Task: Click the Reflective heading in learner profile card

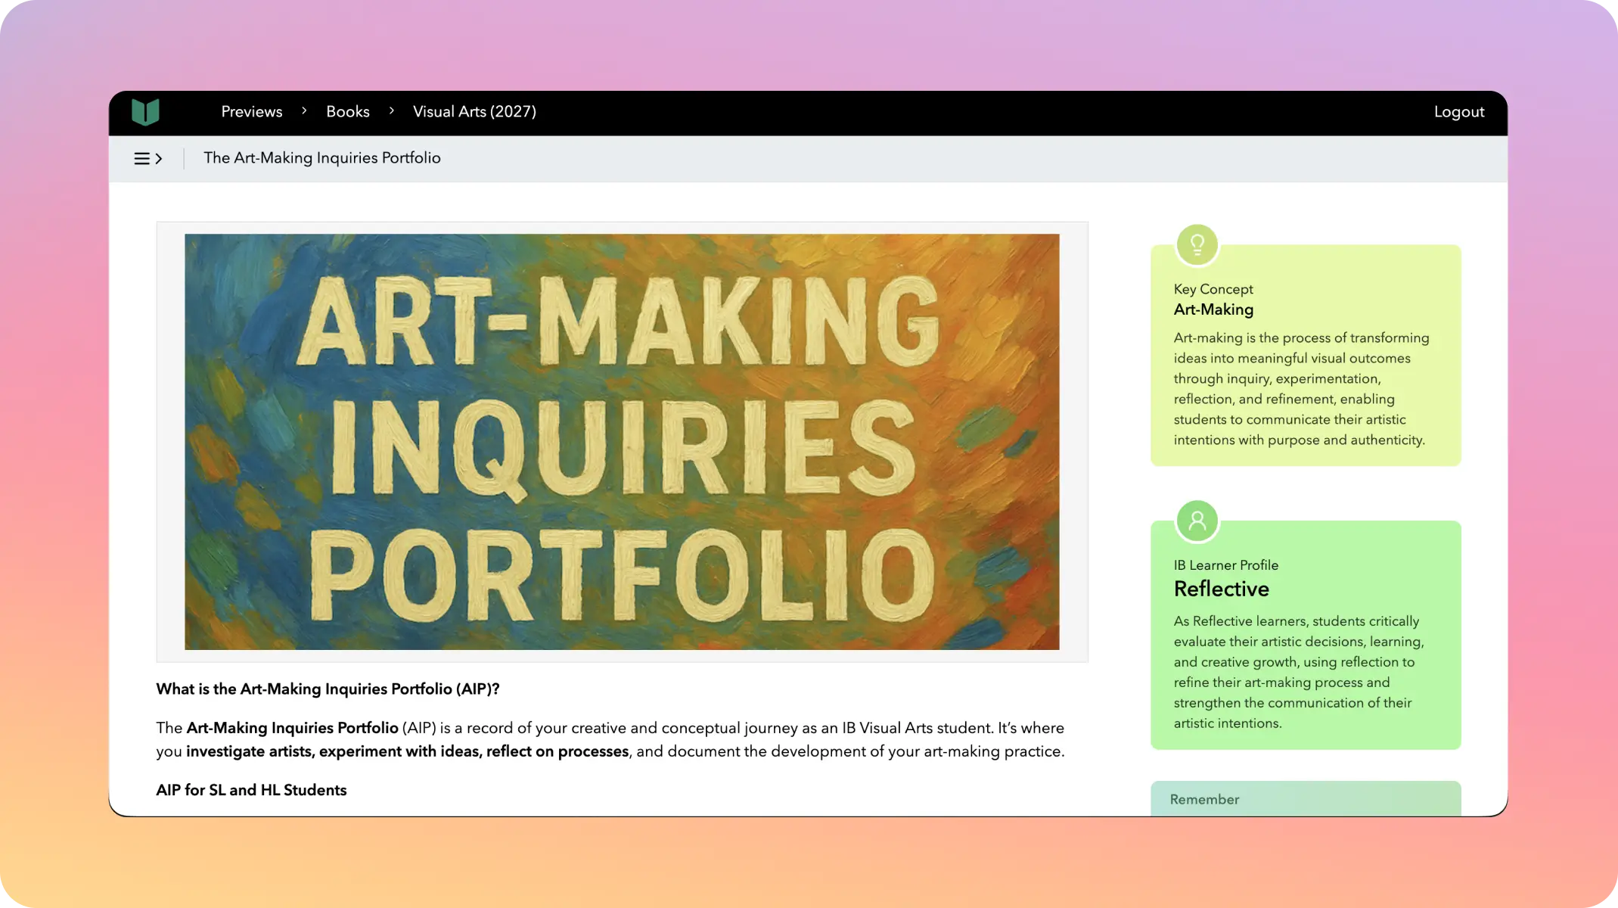Action: [x=1221, y=589]
